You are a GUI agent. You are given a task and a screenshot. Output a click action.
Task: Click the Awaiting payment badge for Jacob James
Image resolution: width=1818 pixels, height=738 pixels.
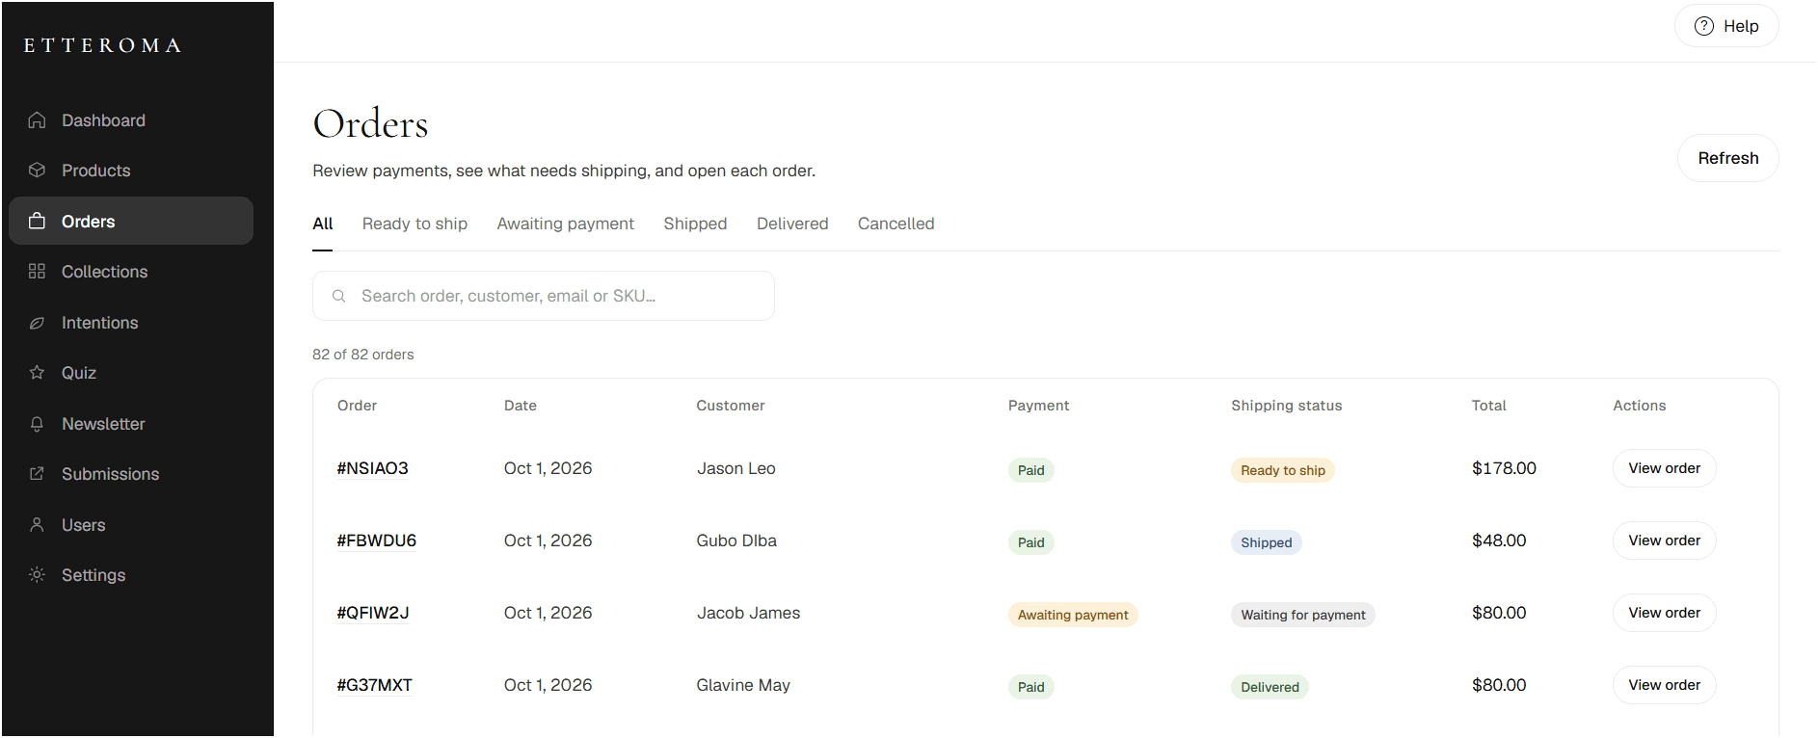pyautogui.click(x=1073, y=615)
